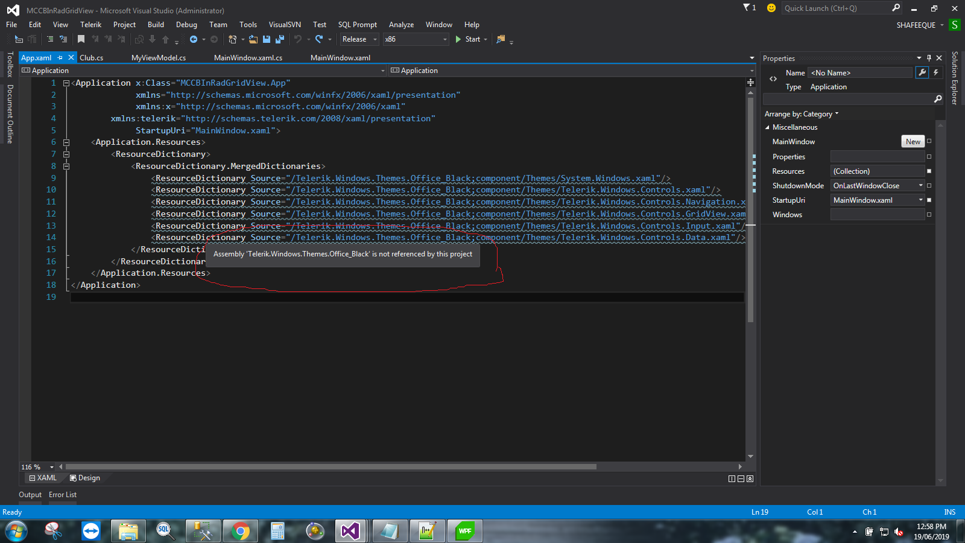Click the horizontal scrollbar of the editor
Image resolution: width=965 pixels, height=543 pixels.
[331, 467]
